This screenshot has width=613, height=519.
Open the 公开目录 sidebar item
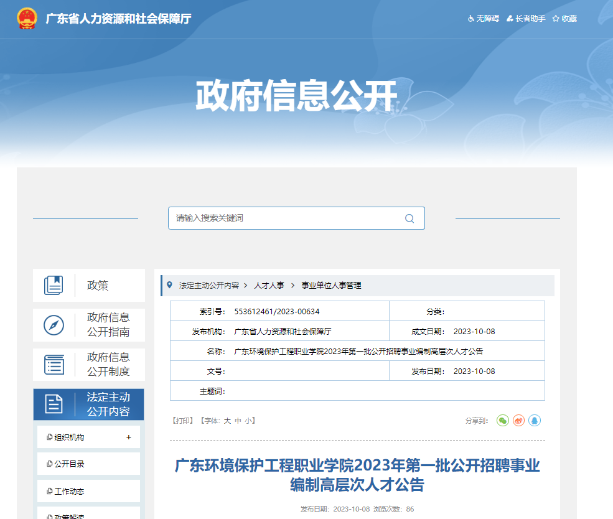(x=69, y=464)
